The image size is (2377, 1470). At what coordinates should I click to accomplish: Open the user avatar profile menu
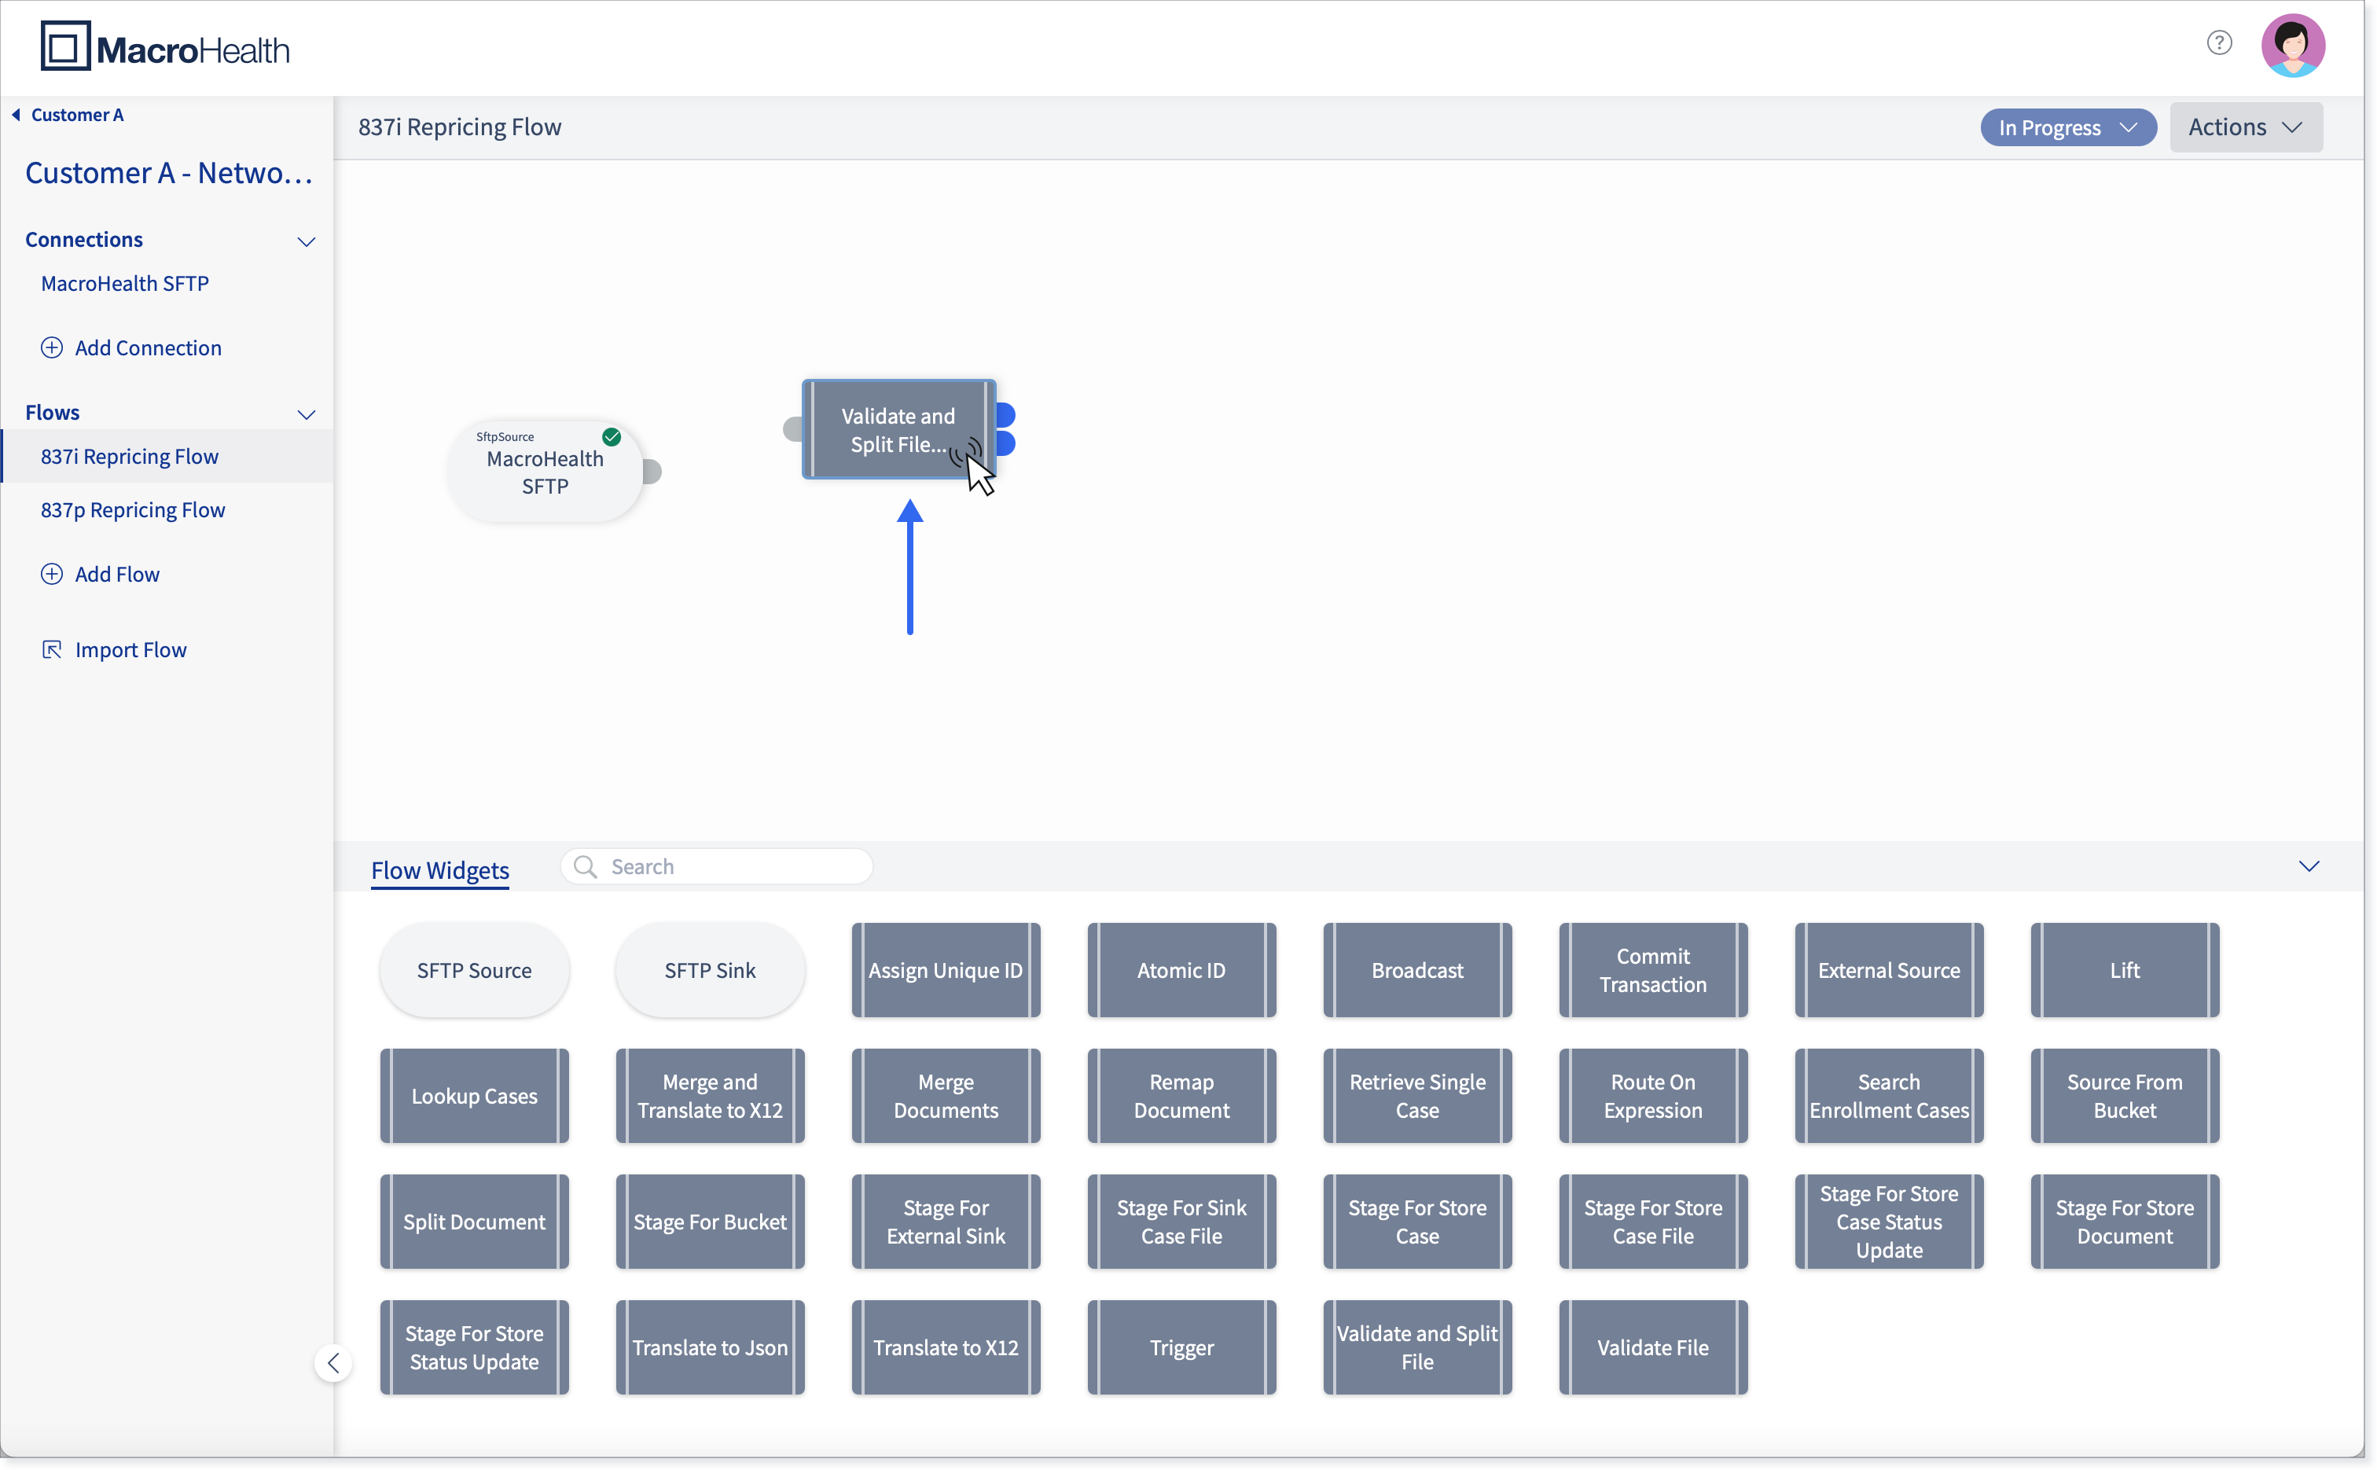tap(2292, 45)
